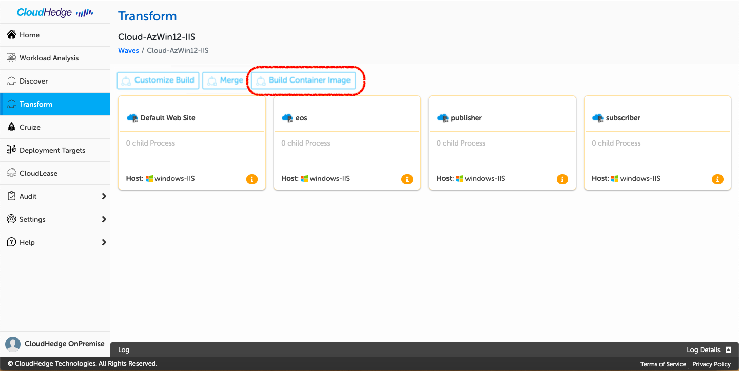This screenshot has width=739, height=371.
Task: Open the Cruize menu item
Action: (x=30, y=127)
